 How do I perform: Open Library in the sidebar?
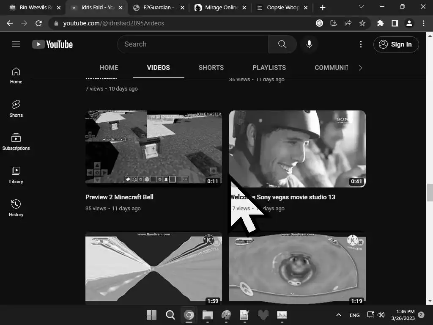coord(16,175)
